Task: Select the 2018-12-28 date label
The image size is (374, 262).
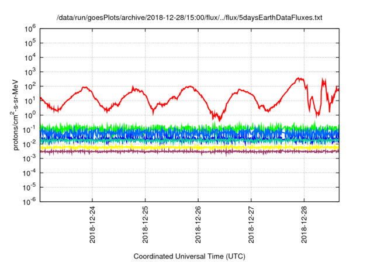Action: pos(304,225)
